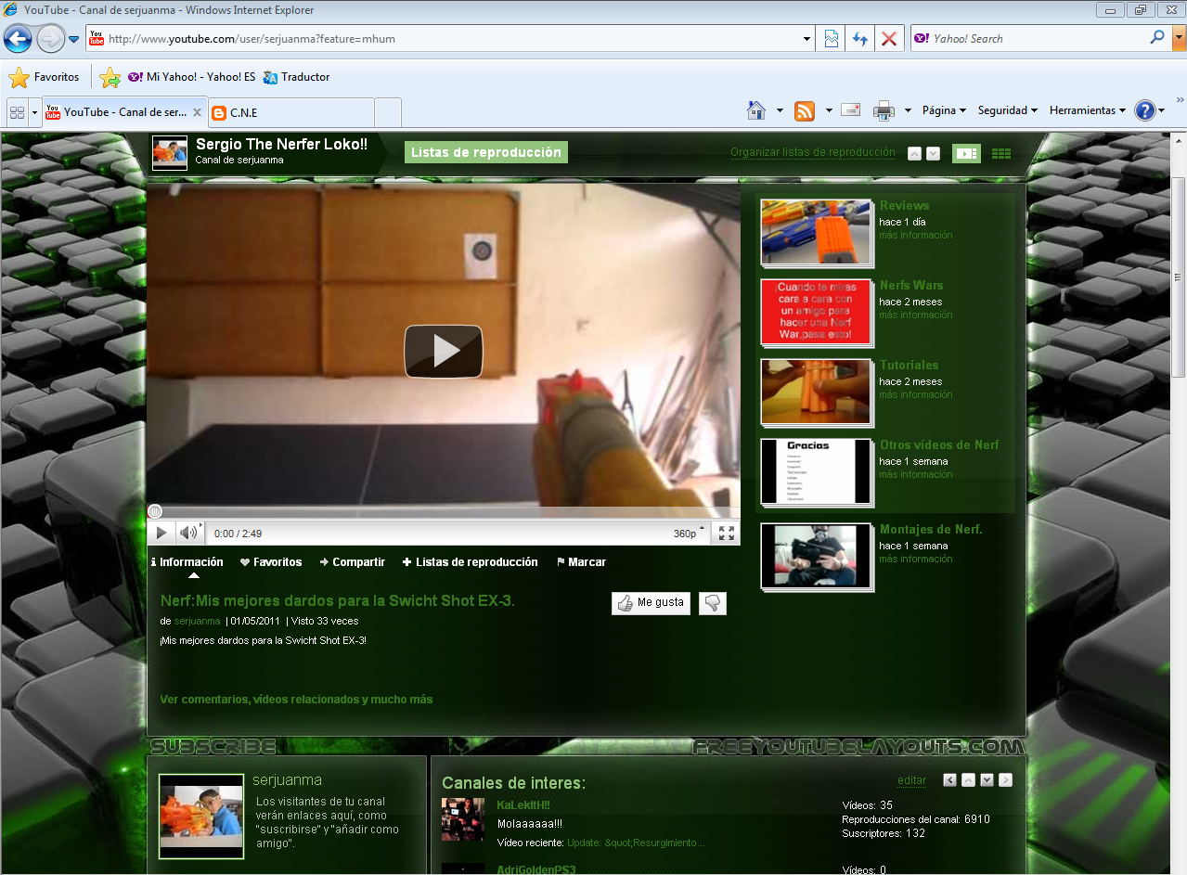Screen dimensions: 1187x875
Task: Click más información under Otros videos de Nerf
Action: [915, 474]
